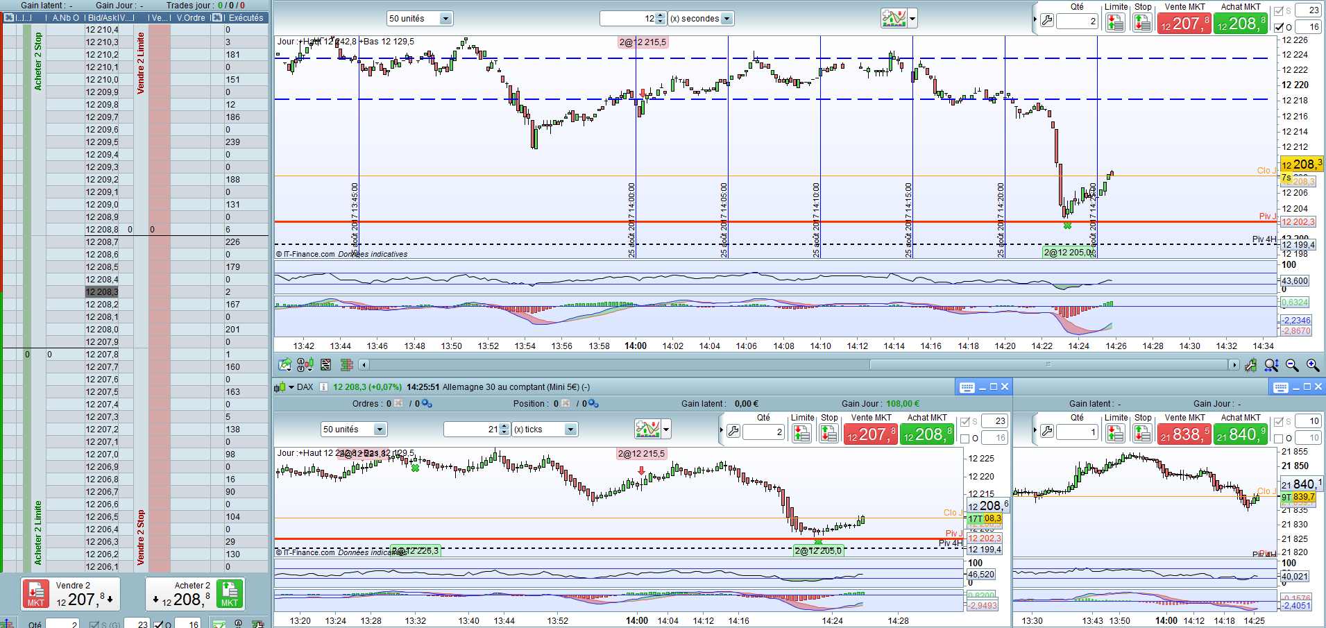Open the top chart's Limite order icon
The image size is (1326, 628).
point(1115,23)
